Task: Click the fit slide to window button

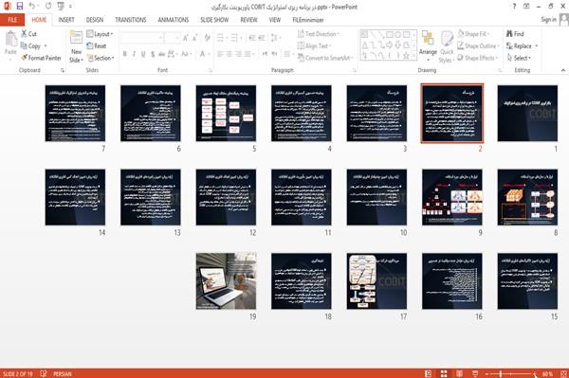Action: 563,373
